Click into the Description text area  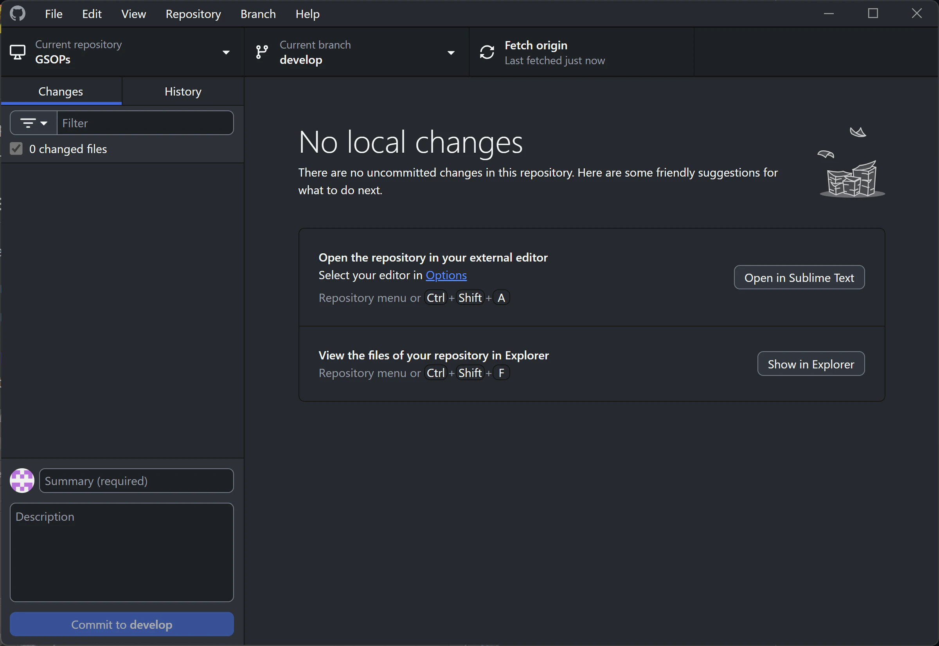point(122,552)
